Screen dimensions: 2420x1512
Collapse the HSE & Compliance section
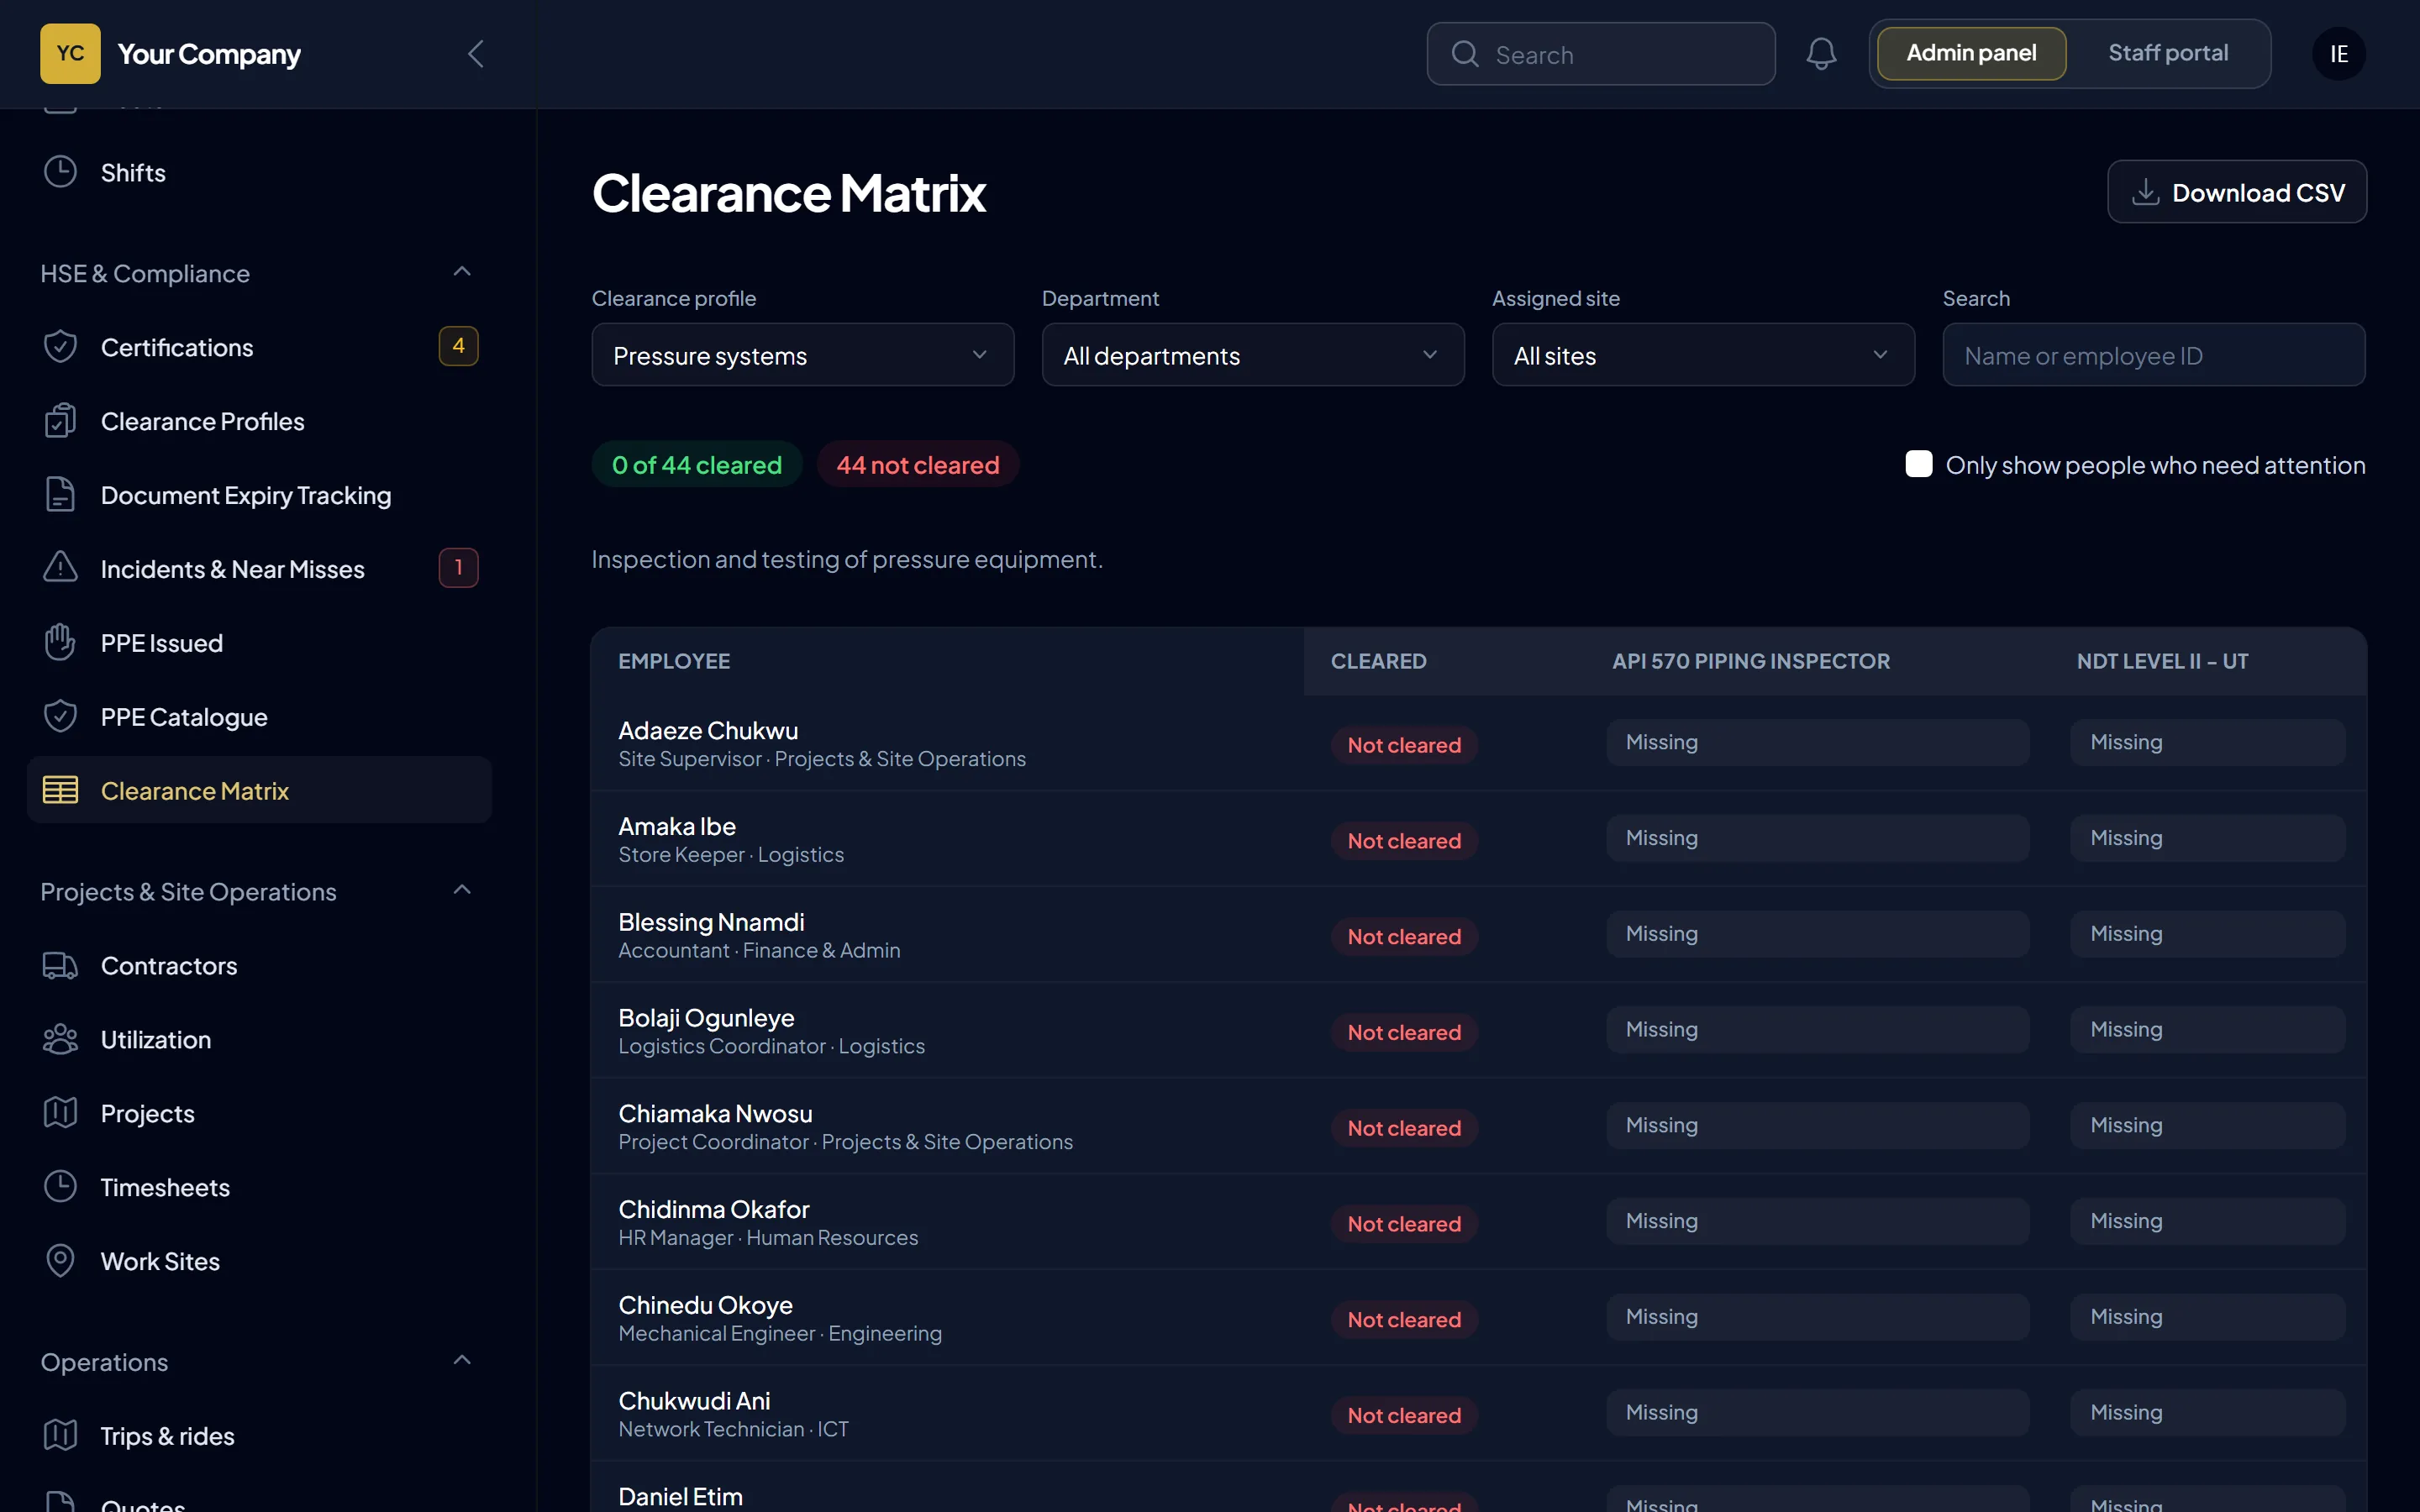click(x=462, y=272)
